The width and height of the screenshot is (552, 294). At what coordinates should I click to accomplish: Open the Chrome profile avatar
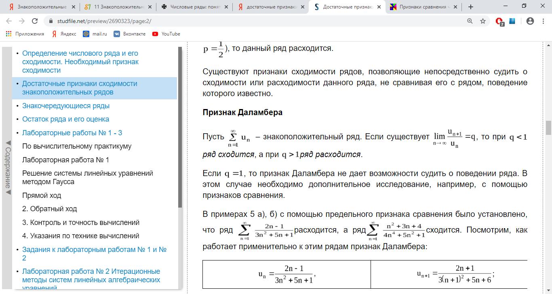point(530,21)
